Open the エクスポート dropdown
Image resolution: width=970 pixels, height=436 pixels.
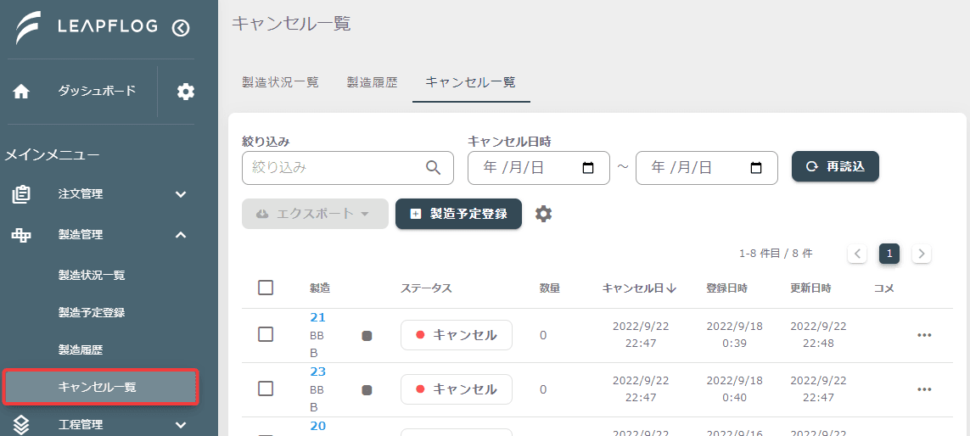[x=315, y=214]
